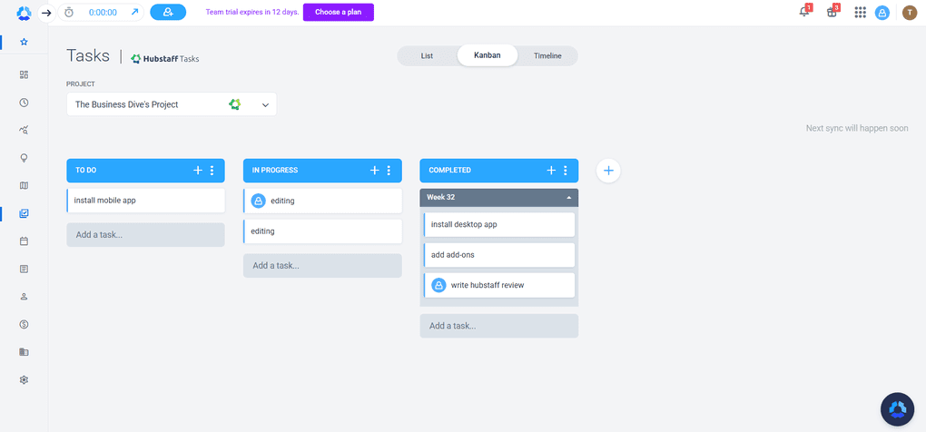The height and width of the screenshot is (432, 926).
Task: Open Timesheets clock icon in sidebar
Action: [x=25, y=103]
